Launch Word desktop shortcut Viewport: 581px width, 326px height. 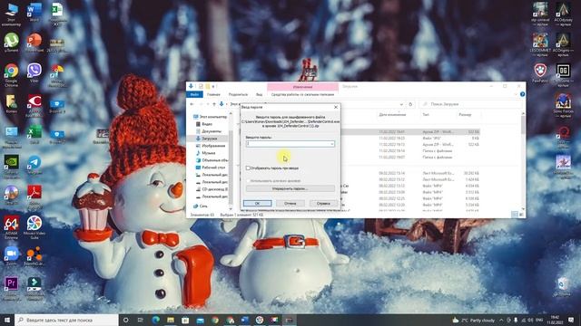pyautogui.click(x=34, y=13)
